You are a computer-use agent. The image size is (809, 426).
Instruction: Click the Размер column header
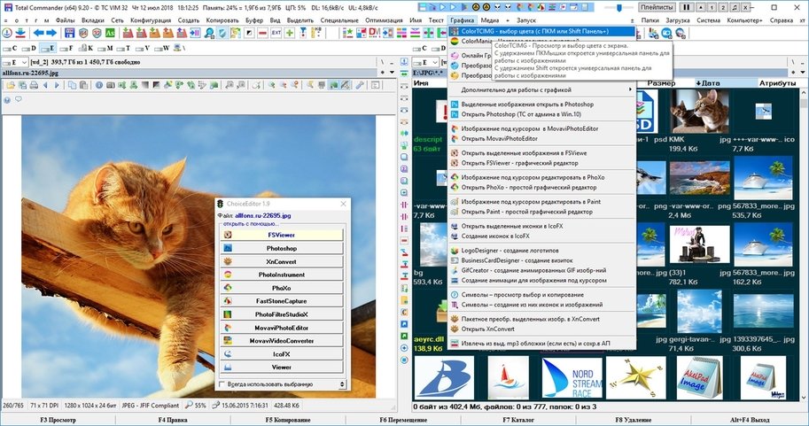tap(661, 83)
